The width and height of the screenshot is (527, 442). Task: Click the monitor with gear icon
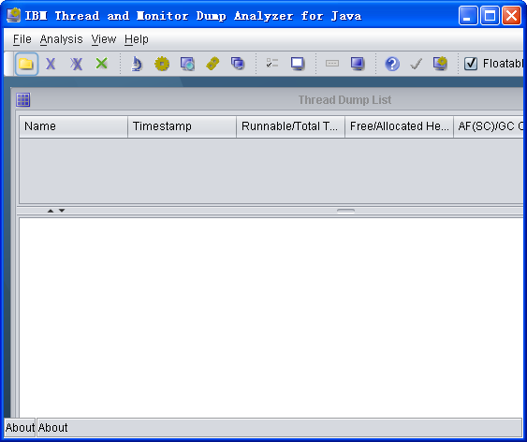click(440, 64)
